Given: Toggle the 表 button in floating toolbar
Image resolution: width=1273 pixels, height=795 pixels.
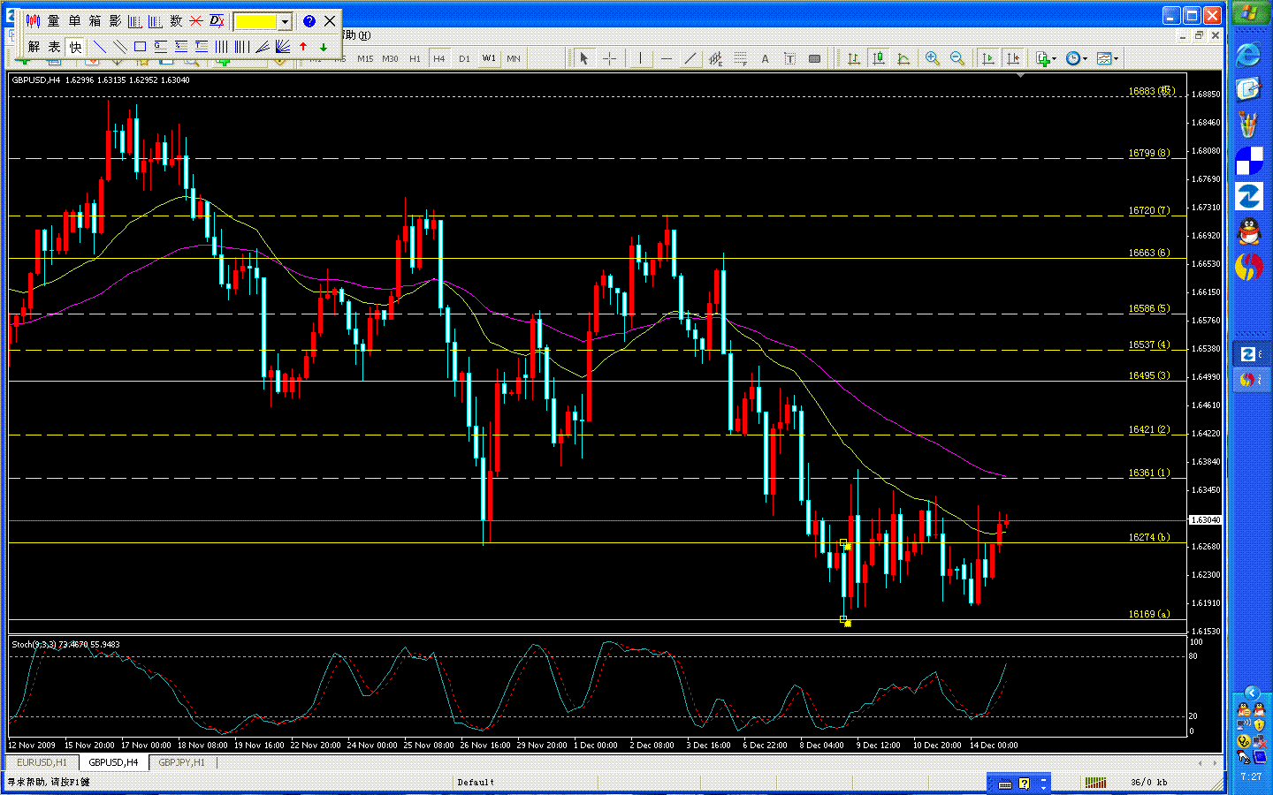Looking at the screenshot, I should (54, 47).
